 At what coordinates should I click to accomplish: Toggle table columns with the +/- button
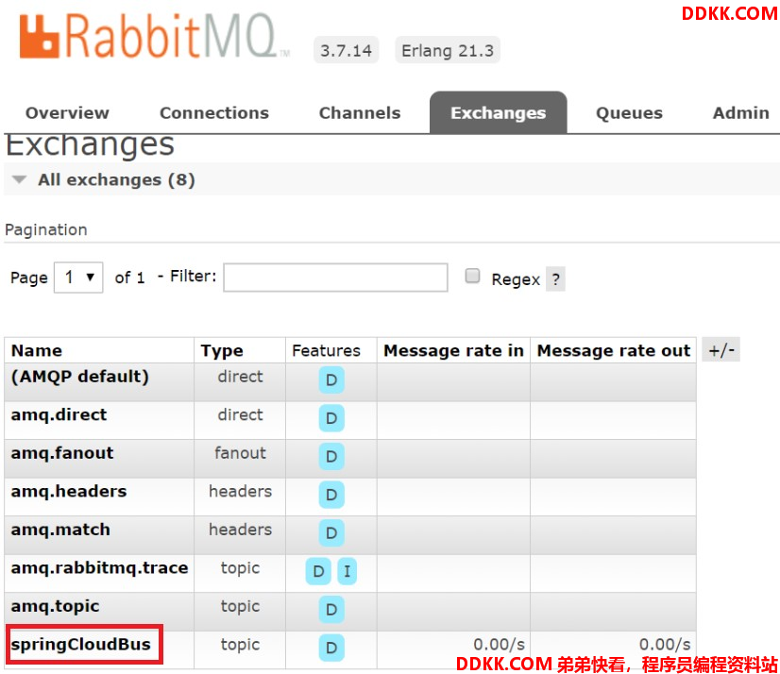pos(721,350)
